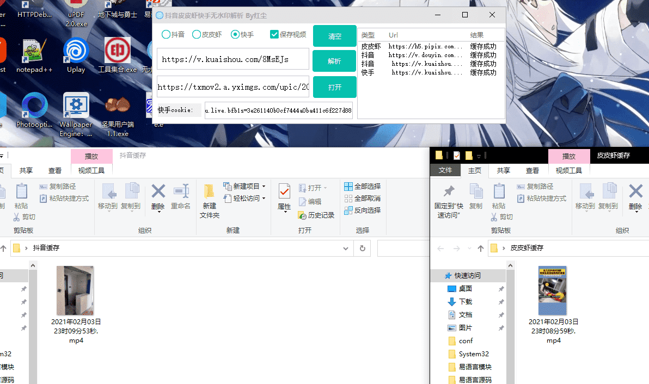Click 固定到快速访问 pin icon
Screen dimensions: 649x384
tap(449, 191)
